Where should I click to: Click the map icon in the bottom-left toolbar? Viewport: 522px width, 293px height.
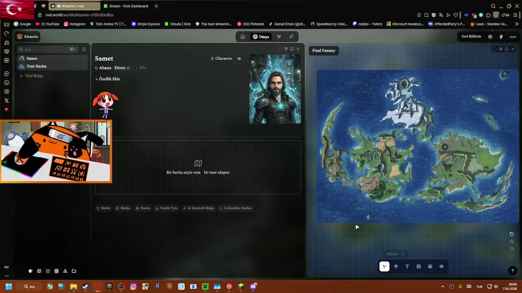pos(39,271)
